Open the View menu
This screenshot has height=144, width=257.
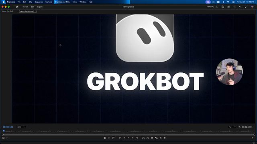pos(75,2)
